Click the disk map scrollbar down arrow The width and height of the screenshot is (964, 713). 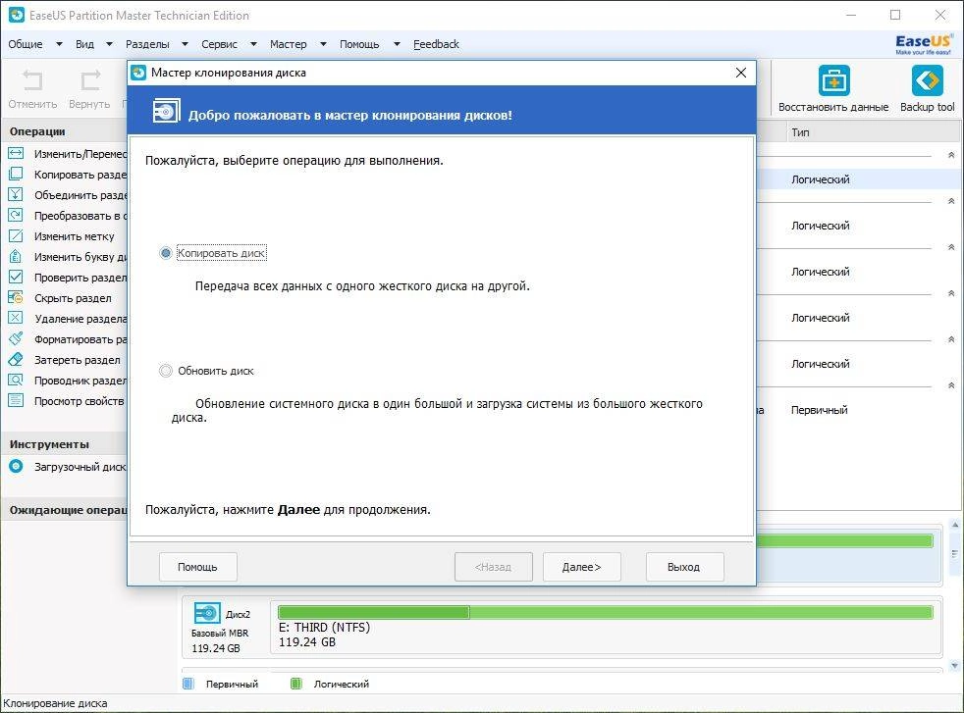click(x=955, y=665)
